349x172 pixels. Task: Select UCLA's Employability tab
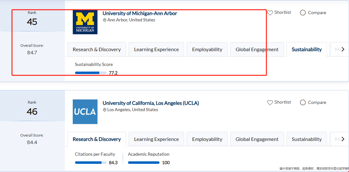tap(207, 139)
